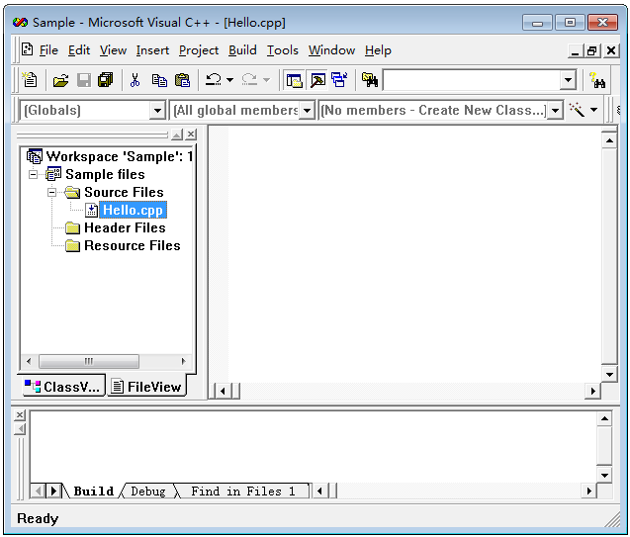Open the Window List icon
The image size is (630, 537).
340,80
